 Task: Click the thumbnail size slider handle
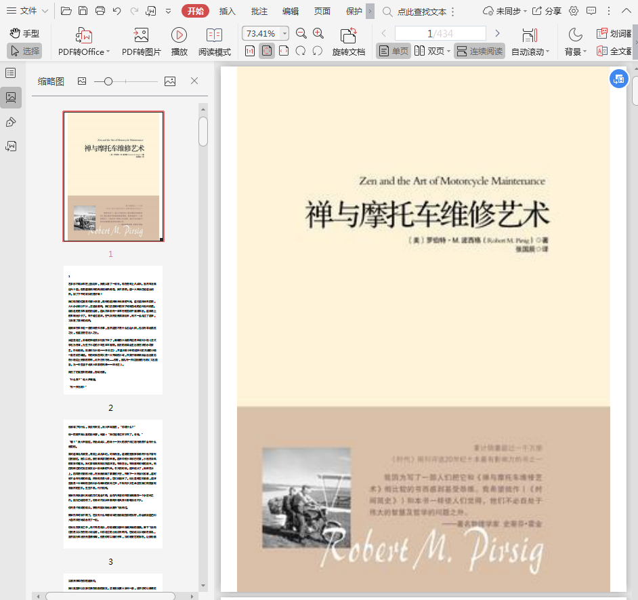coord(108,81)
